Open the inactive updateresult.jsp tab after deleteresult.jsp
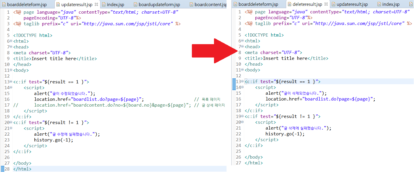Viewport: 414px width, 174px height. 350,4
